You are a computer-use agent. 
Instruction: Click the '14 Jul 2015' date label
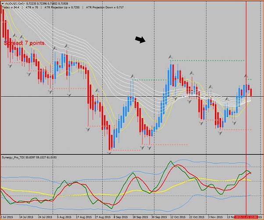click(x=26, y=217)
